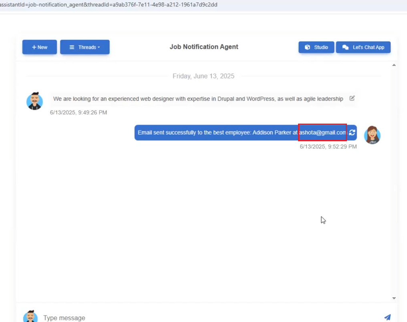Edit the web designer message via pencil icon
407x322 pixels.
pos(352,98)
